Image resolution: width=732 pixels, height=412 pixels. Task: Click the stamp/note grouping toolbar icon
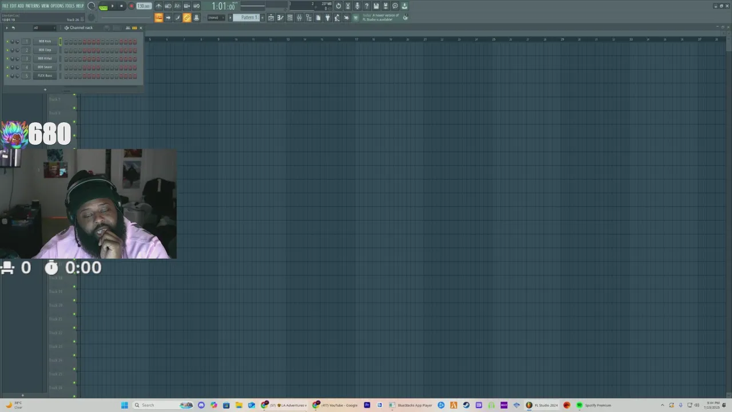196,18
